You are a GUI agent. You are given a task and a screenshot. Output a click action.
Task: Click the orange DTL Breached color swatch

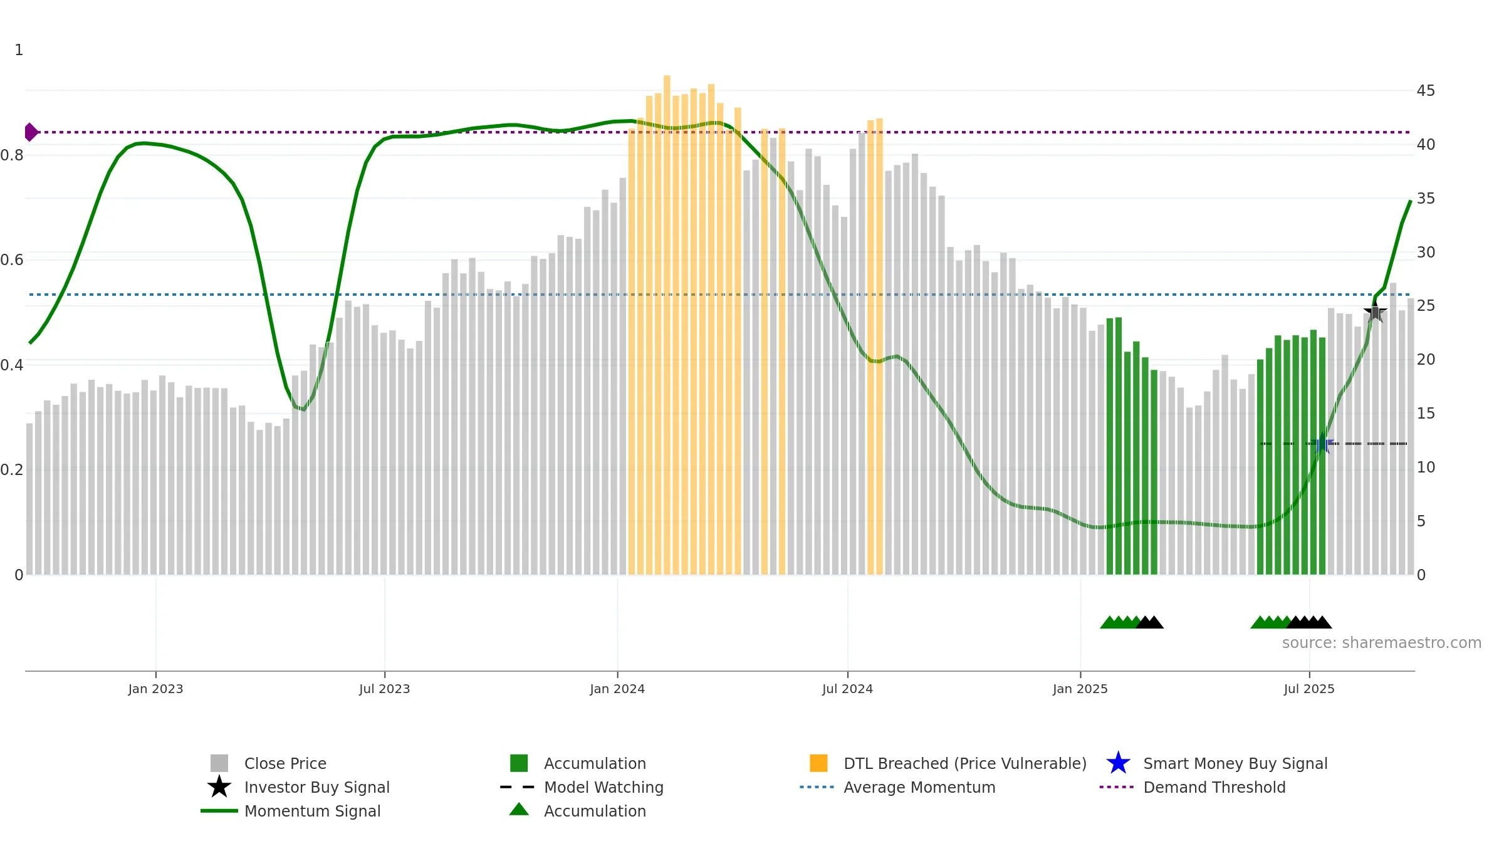point(818,763)
